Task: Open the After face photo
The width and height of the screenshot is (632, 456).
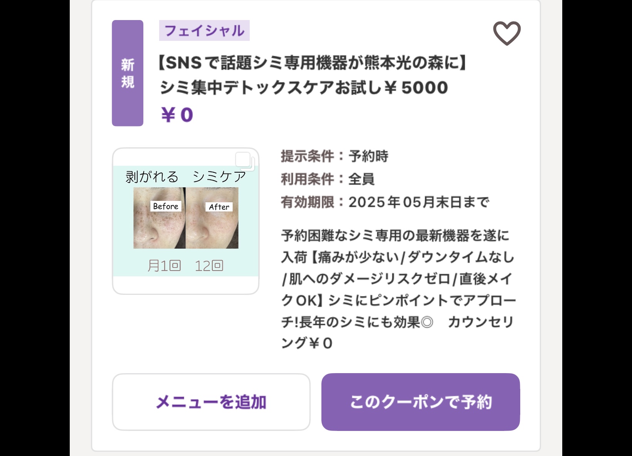Action: pyautogui.click(x=212, y=218)
